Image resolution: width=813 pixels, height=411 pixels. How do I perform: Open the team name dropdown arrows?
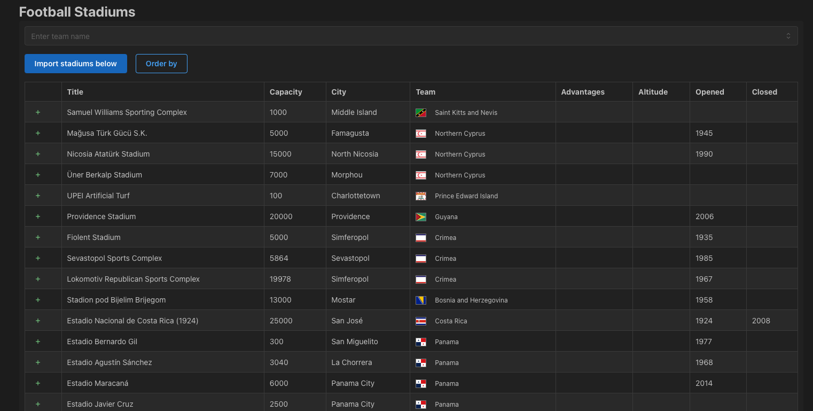click(x=788, y=36)
